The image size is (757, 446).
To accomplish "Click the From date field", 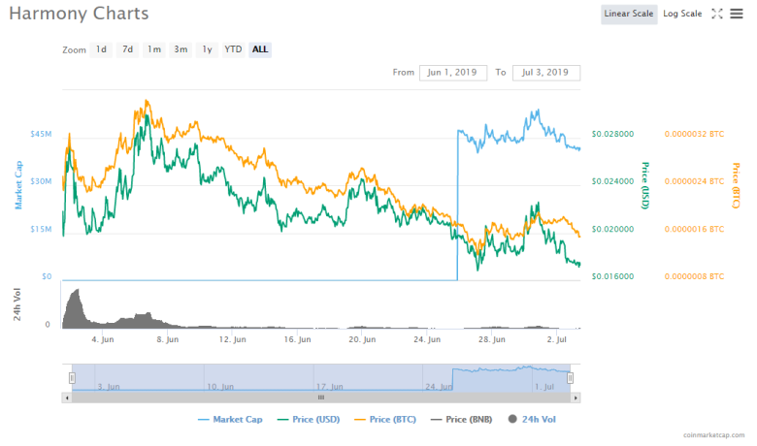I will (453, 73).
